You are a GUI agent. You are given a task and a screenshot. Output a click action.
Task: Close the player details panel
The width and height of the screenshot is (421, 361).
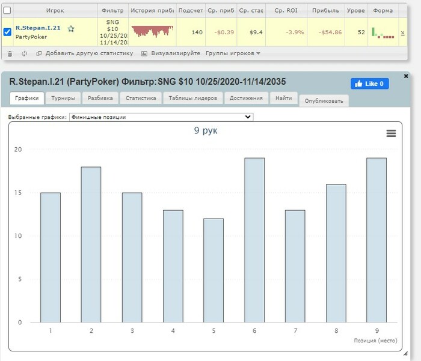(x=406, y=76)
